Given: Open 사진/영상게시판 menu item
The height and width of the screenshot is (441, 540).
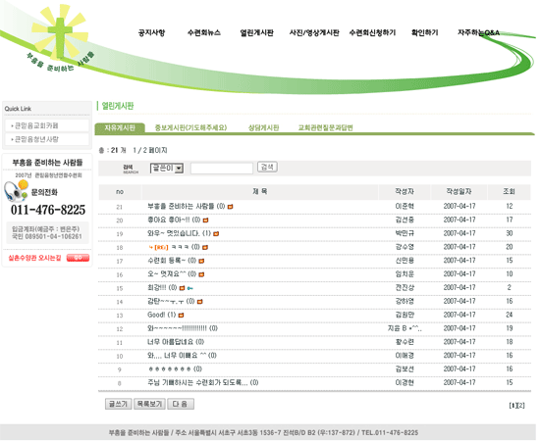Looking at the screenshot, I should pos(314,32).
